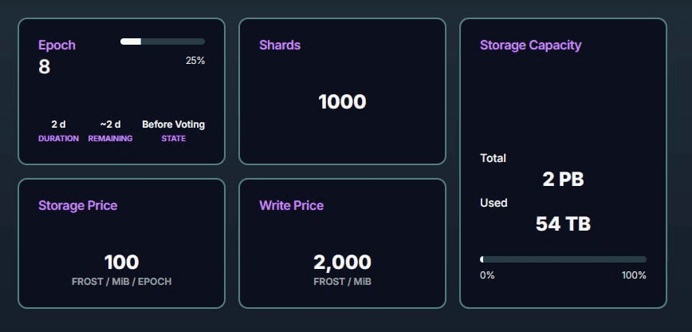Select the 1000 shards value

(342, 102)
